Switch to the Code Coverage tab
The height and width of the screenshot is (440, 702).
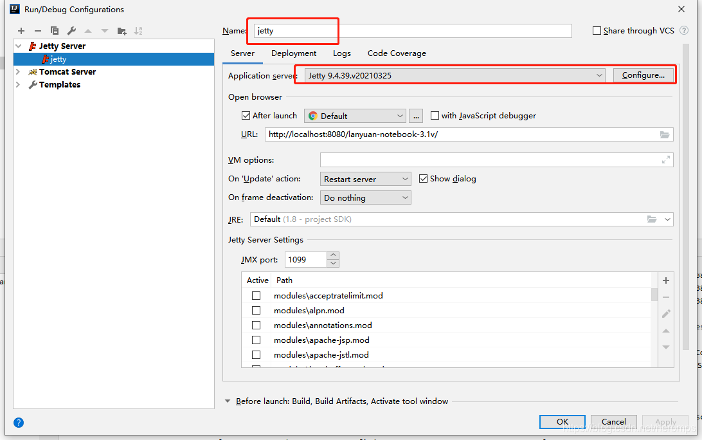tap(397, 53)
